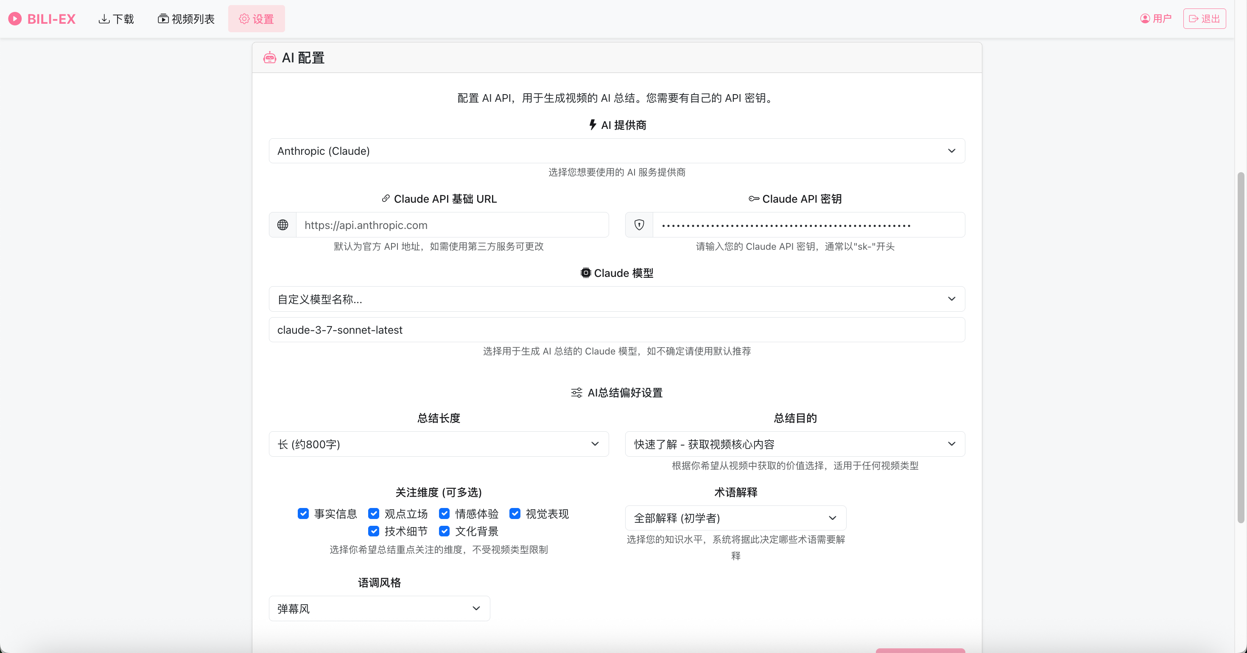Image resolution: width=1247 pixels, height=653 pixels.
Task: Click the AI 配置 section header text
Action: click(x=303, y=58)
